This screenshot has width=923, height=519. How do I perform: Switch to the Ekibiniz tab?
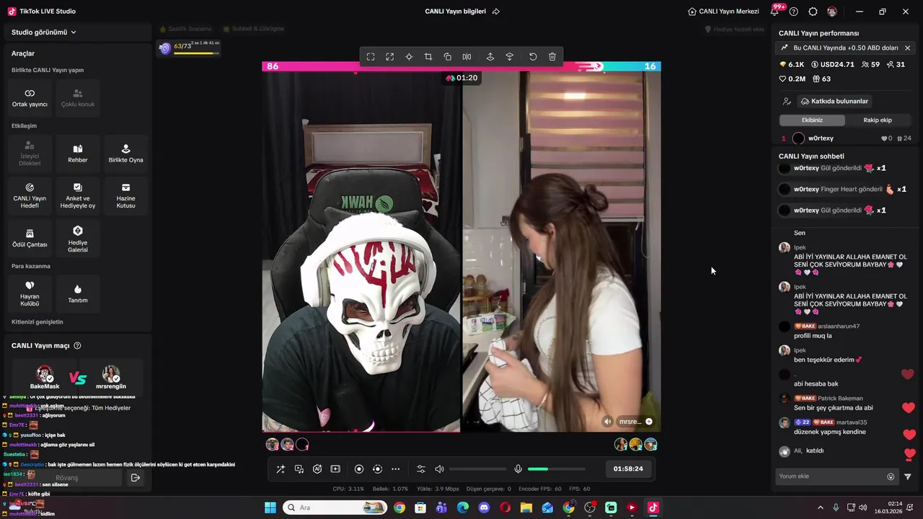point(812,120)
